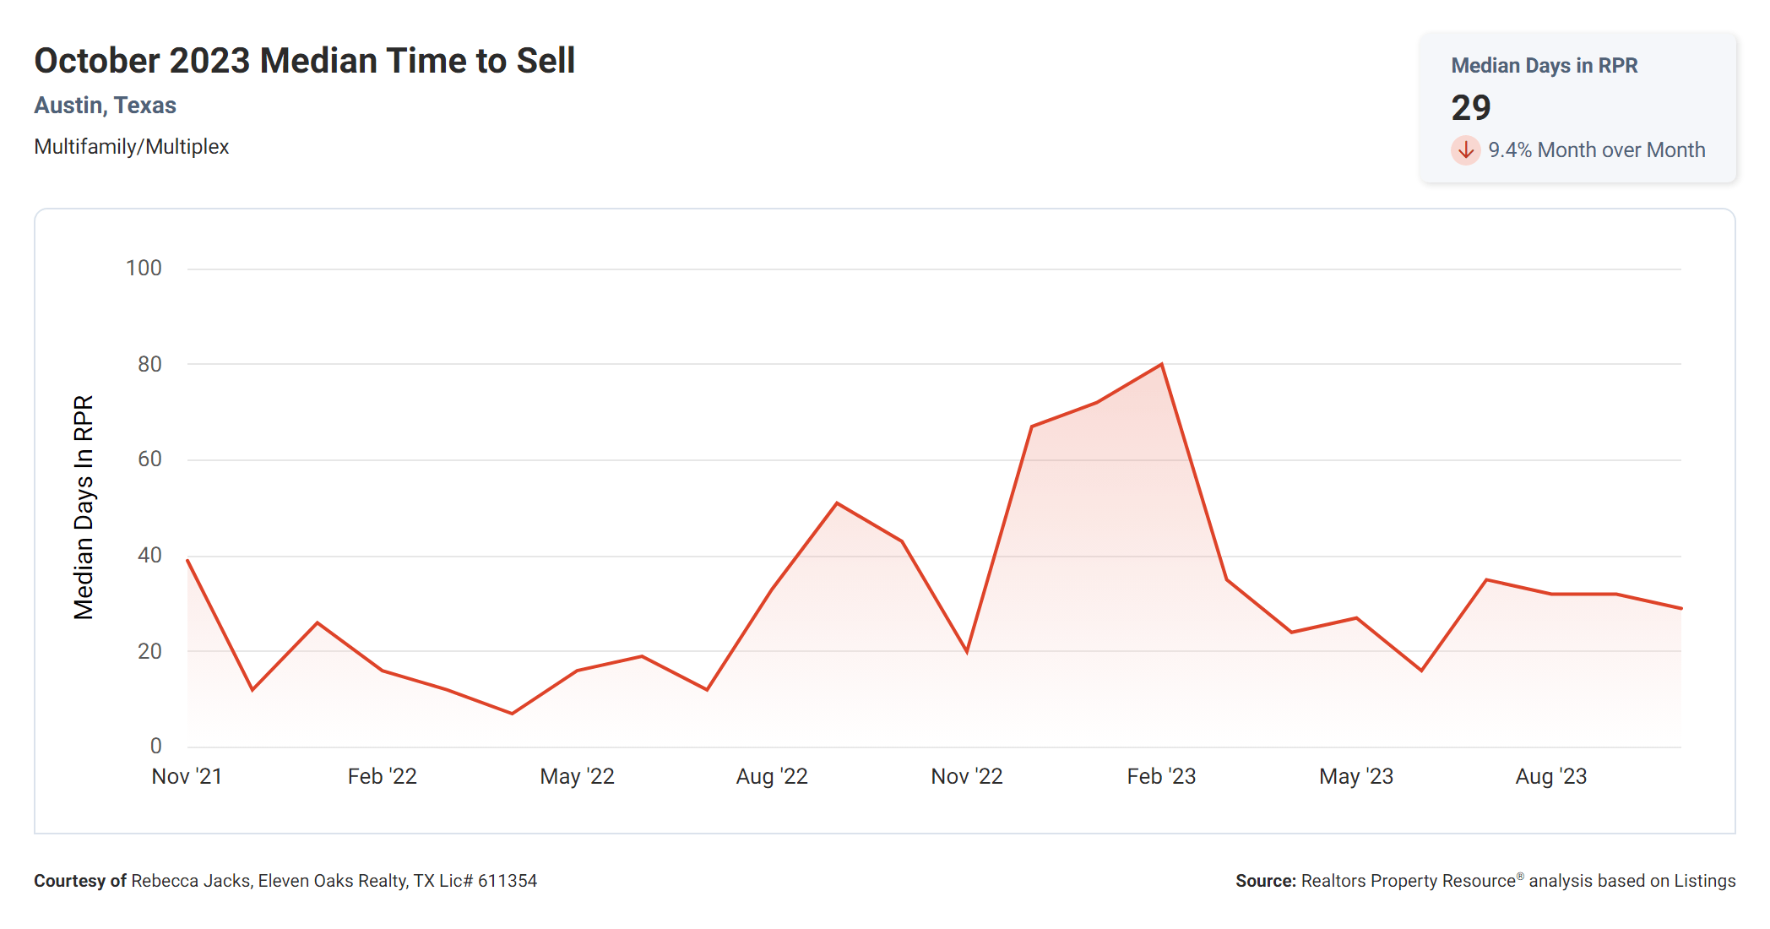Click the "Courtesy of Rebecca Jacks" attribution text
Viewport: 1770px width, 929px height.
(285, 881)
